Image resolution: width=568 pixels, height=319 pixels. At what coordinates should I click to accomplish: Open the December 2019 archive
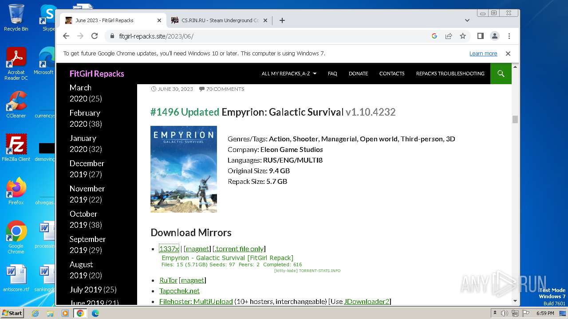87,169
